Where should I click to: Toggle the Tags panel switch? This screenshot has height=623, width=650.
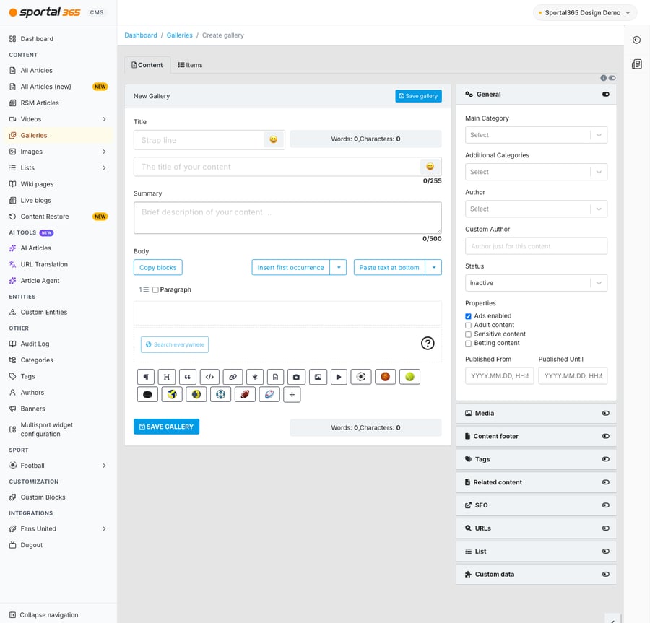(x=606, y=459)
